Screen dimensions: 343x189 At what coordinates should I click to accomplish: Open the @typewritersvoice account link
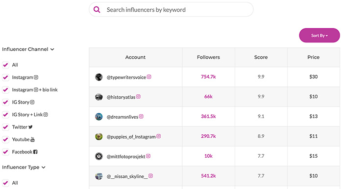[x=126, y=77]
